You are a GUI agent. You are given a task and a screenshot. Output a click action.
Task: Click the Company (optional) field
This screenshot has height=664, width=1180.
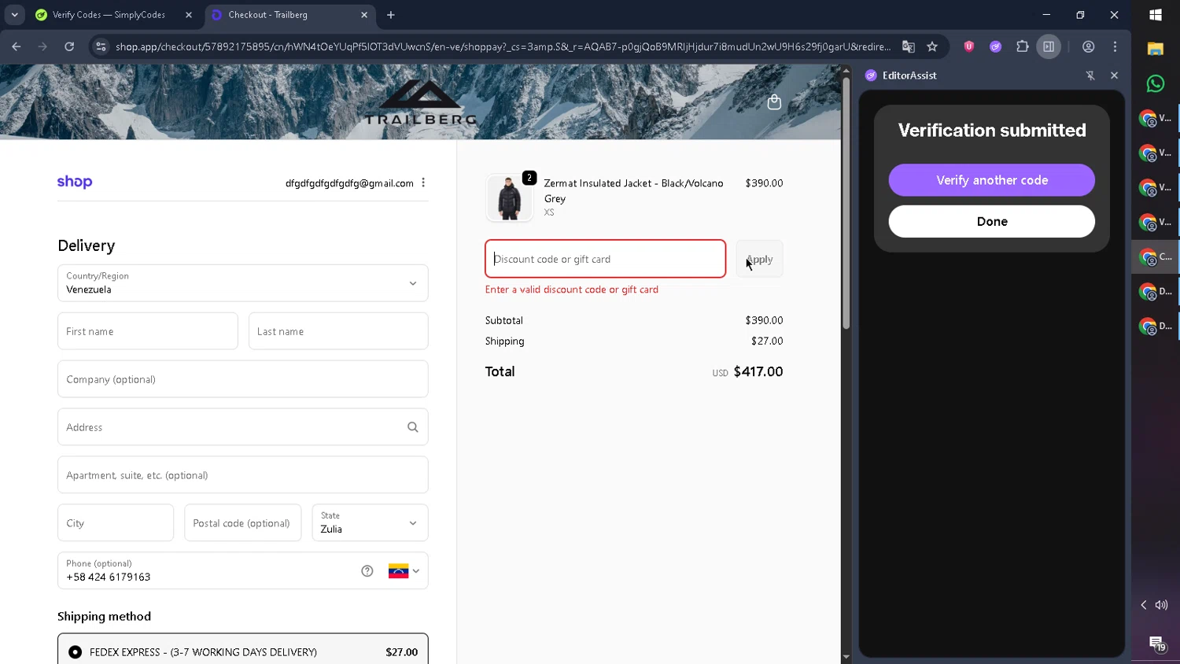[242, 379]
